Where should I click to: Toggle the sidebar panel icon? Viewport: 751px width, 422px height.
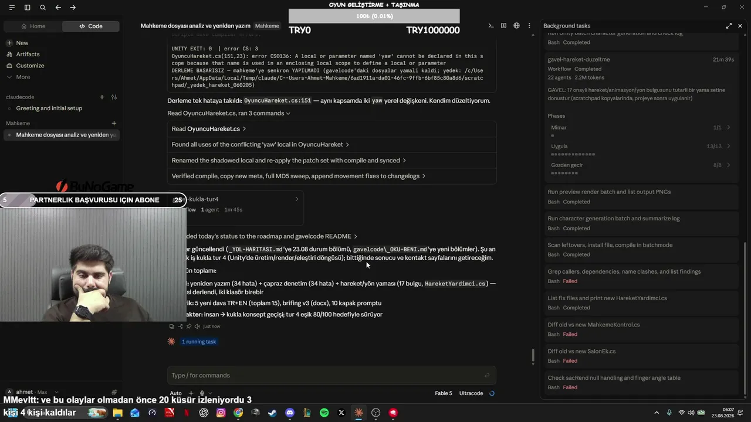tap(28, 8)
